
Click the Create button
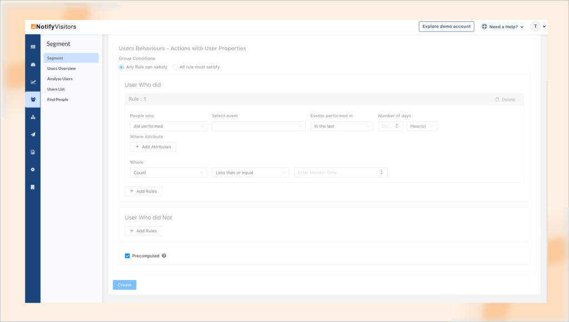point(124,285)
